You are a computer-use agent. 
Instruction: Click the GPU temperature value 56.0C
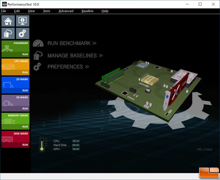click(x=76, y=149)
